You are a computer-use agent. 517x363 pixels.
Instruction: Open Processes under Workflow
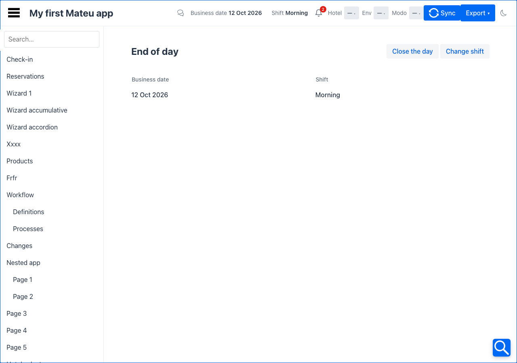28,229
